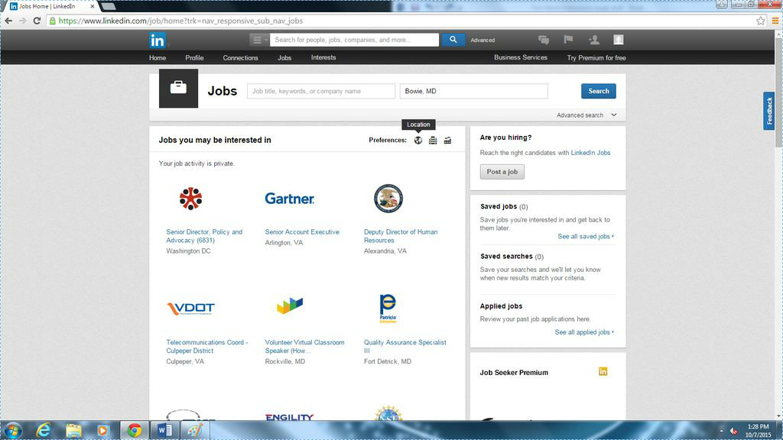Viewport: 783px width, 440px height.
Task: Open the account profile photo icon
Action: click(x=618, y=40)
